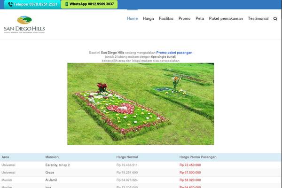
Task: Click the phone handset icon beside Telepon
Action: (10, 4)
